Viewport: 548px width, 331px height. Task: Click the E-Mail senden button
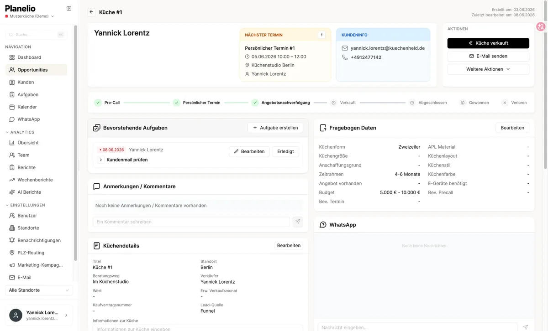[488, 56]
